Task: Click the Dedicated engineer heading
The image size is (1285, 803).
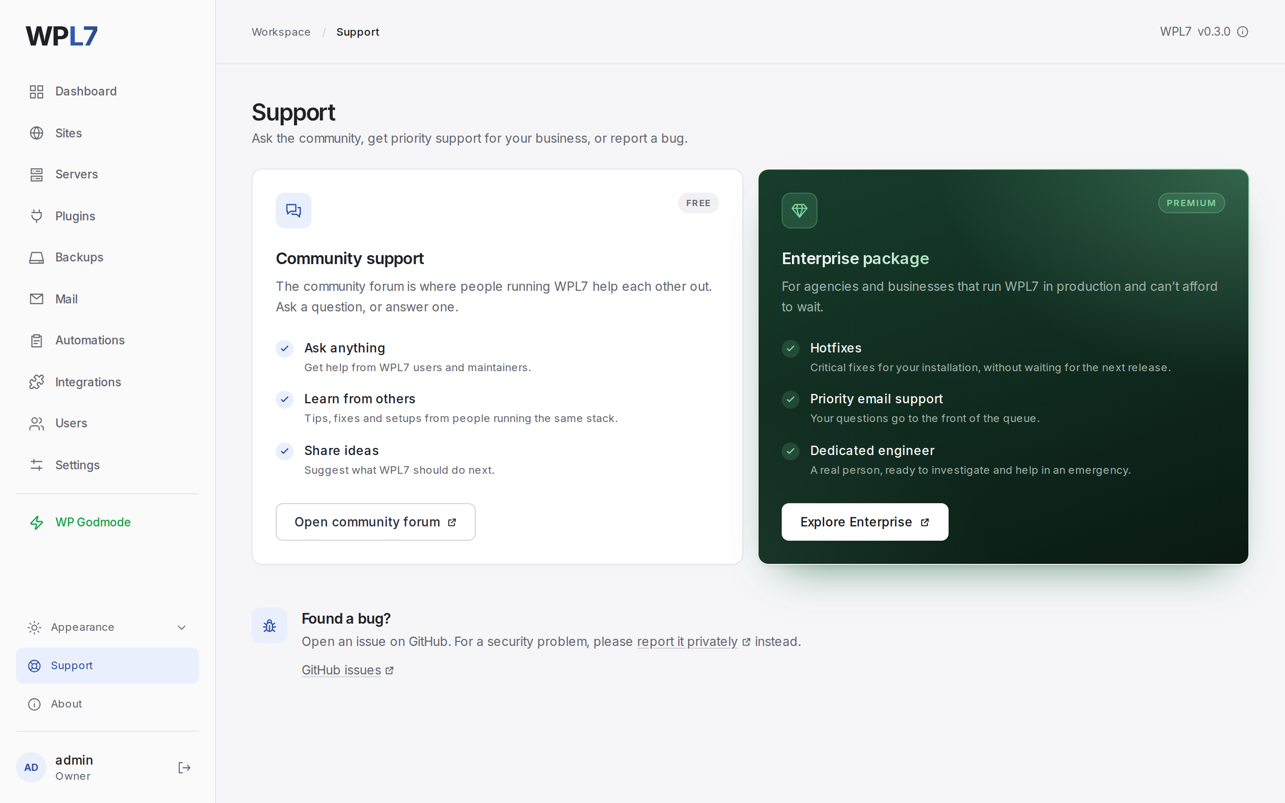Action: pyautogui.click(x=872, y=451)
